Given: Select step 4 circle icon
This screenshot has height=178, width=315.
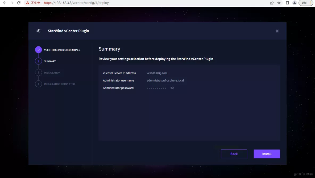Looking at the screenshot, I should point(38,84).
